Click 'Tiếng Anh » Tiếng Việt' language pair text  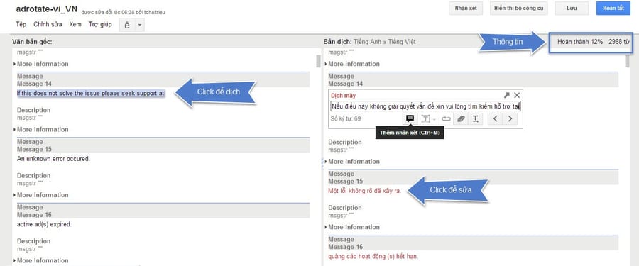[x=384, y=42]
